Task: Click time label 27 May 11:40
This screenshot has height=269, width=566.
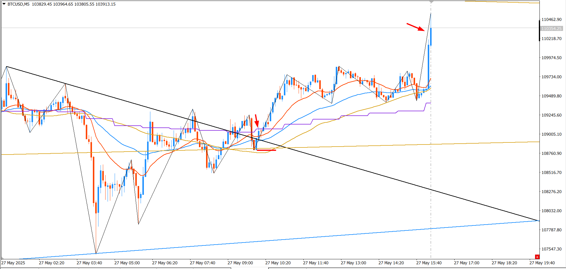Action: (316, 263)
